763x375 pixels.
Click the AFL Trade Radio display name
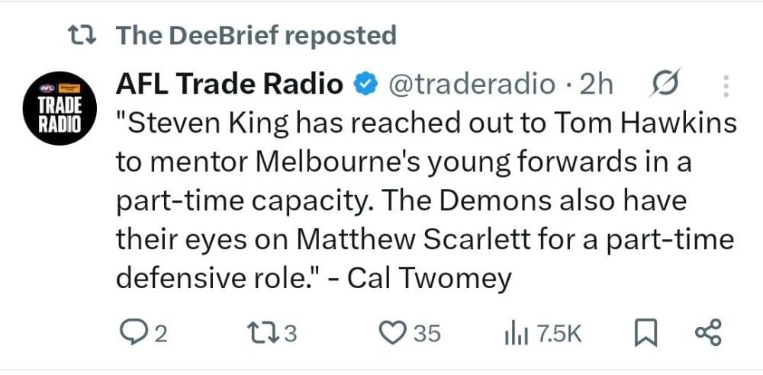coord(229,85)
